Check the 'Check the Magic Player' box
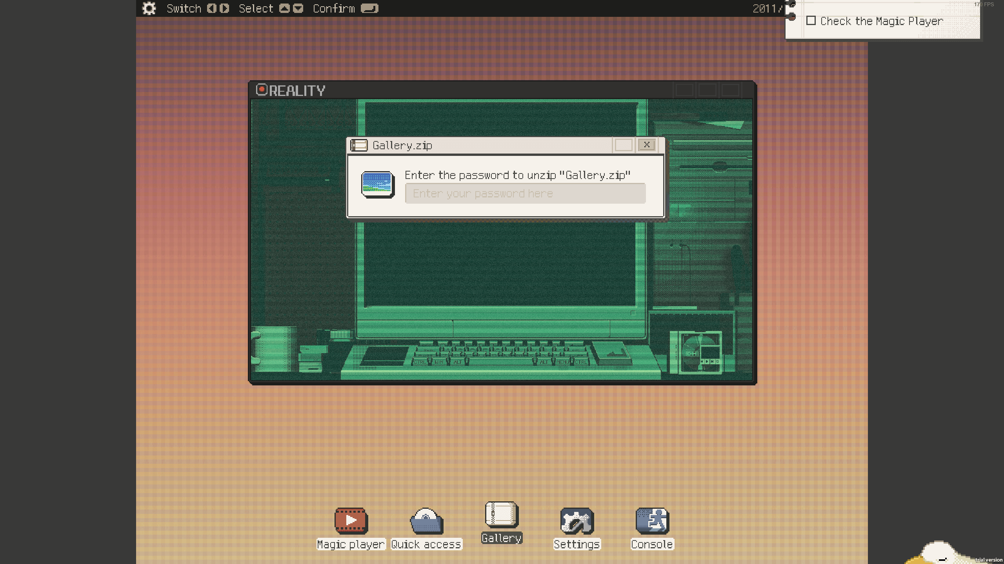 [811, 20]
